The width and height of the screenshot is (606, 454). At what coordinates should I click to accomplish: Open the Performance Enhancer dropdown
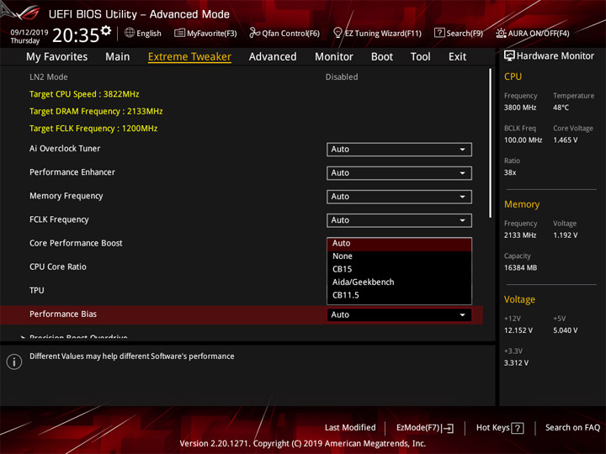point(399,173)
